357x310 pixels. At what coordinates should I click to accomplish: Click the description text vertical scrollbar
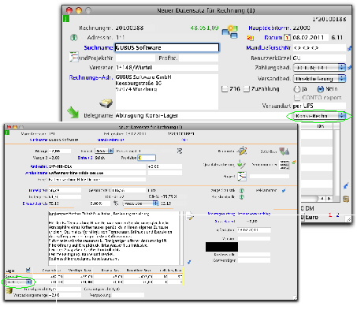pyautogui.click(x=181, y=238)
